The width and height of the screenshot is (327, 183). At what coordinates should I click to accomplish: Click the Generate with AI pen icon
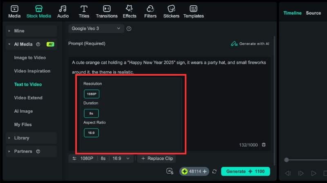(234, 44)
